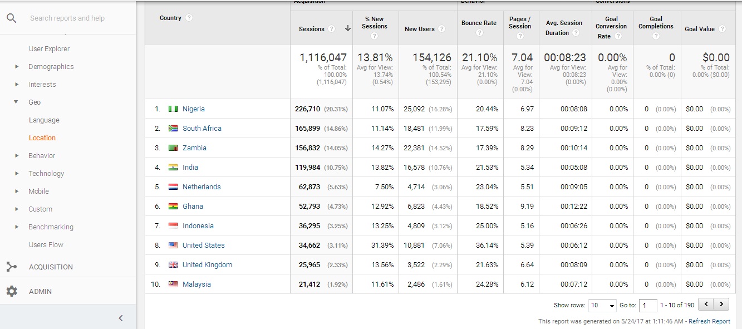
Task: Go to previous page of results
Action: tap(706, 305)
